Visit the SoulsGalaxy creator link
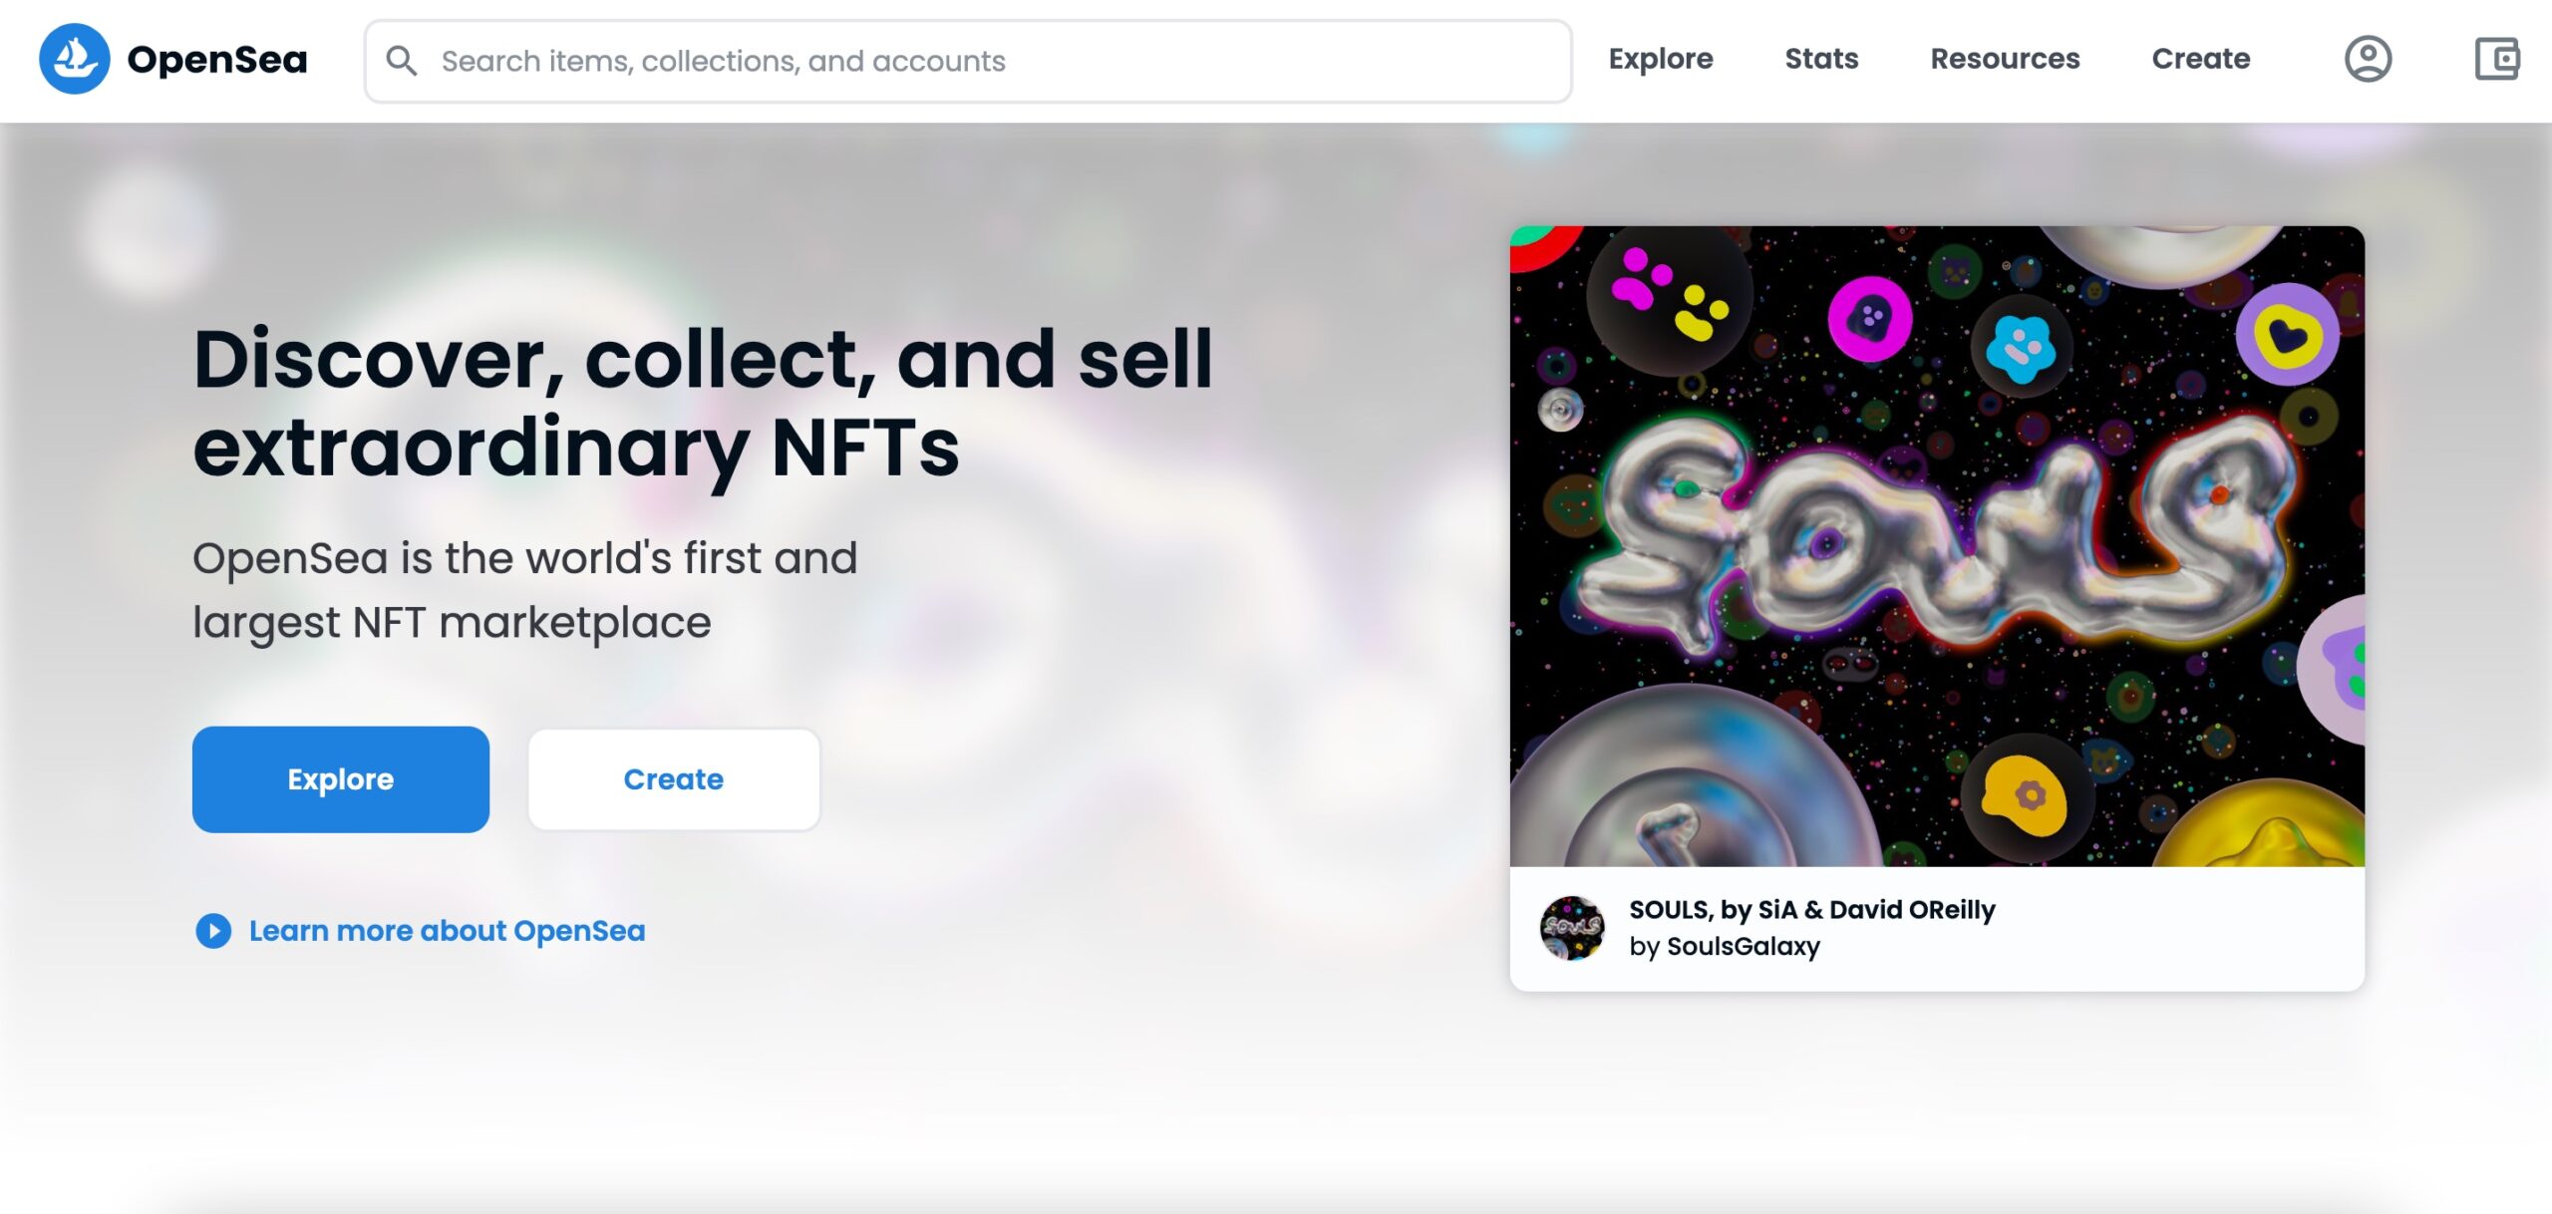The height and width of the screenshot is (1214, 2552). [x=1743, y=946]
